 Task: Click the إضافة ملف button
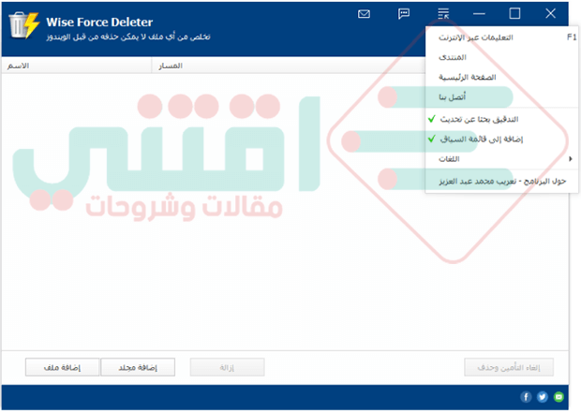click(x=62, y=367)
